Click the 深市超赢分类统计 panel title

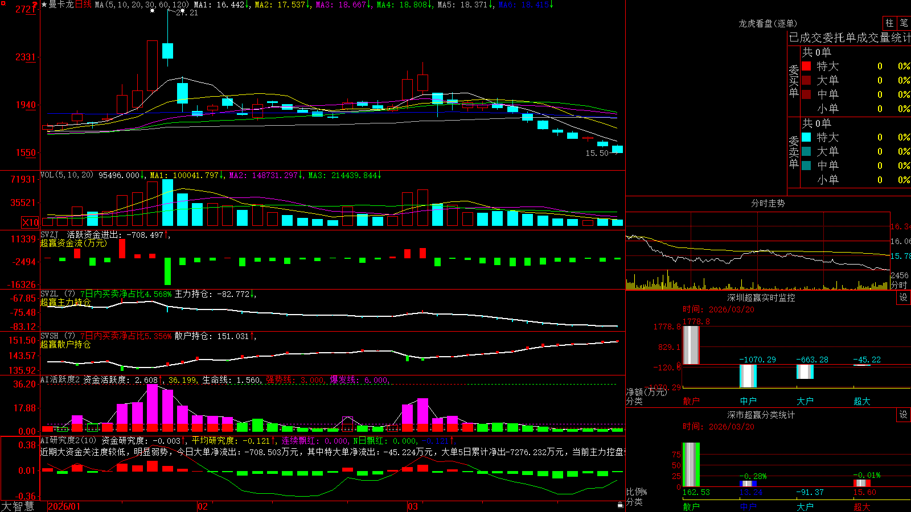click(761, 415)
